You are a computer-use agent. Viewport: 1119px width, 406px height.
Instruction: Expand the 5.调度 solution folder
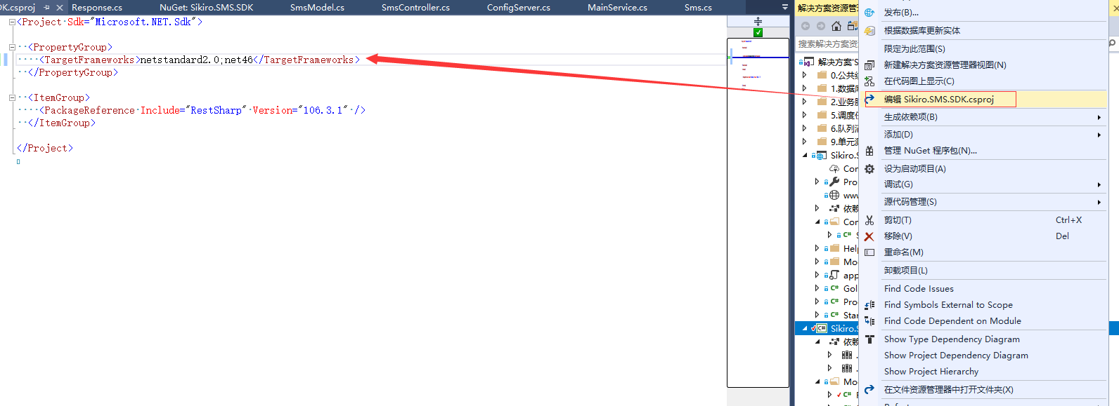(x=805, y=115)
